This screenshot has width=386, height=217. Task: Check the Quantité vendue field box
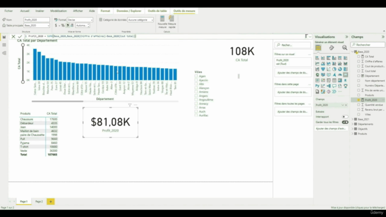point(359,105)
